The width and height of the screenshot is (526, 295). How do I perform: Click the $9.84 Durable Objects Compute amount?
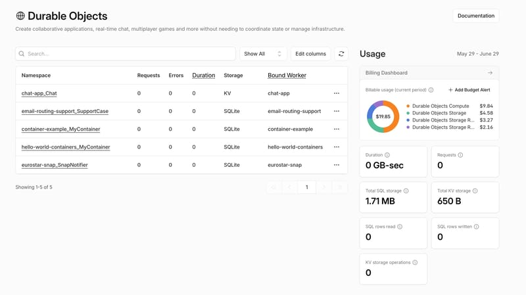(x=486, y=106)
